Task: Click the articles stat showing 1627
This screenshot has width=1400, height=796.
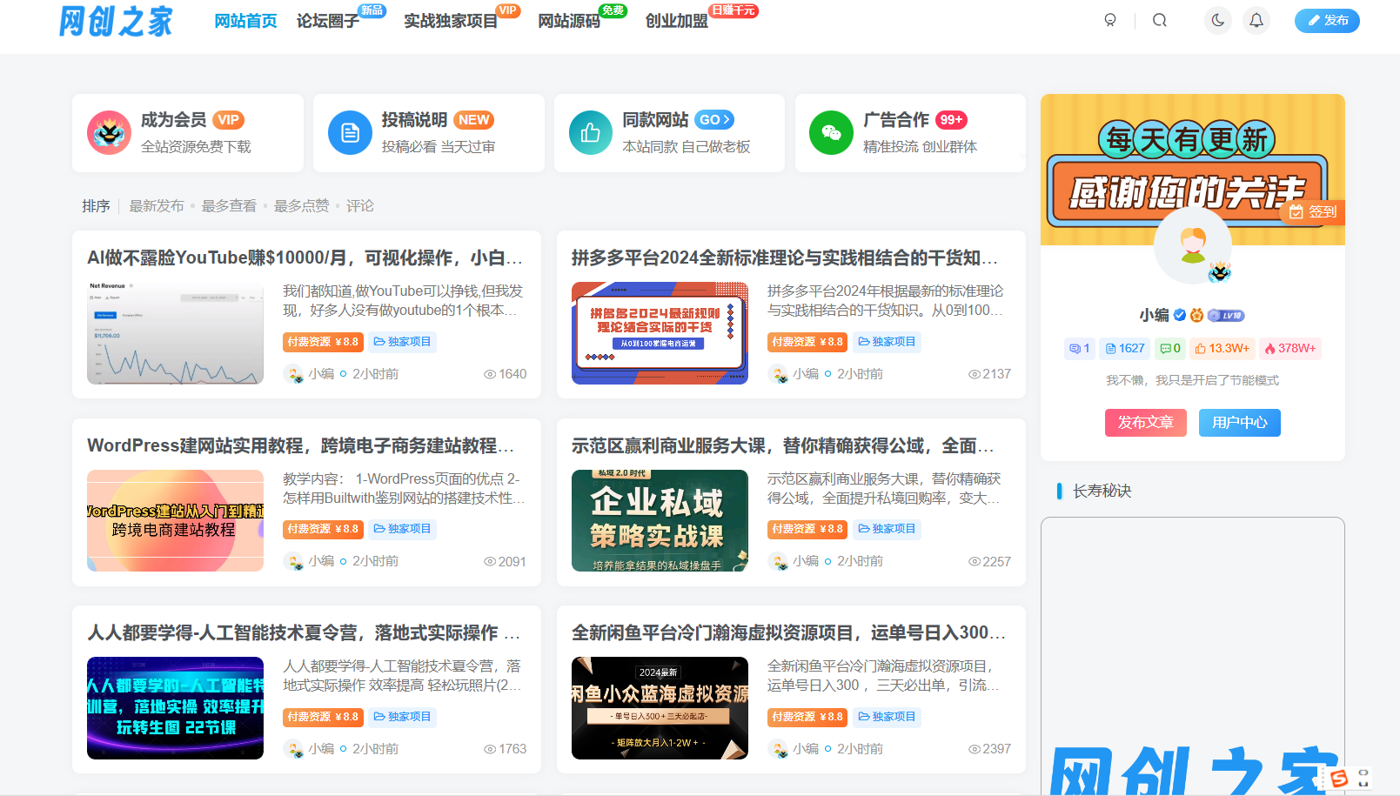Action: [1124, 348]
